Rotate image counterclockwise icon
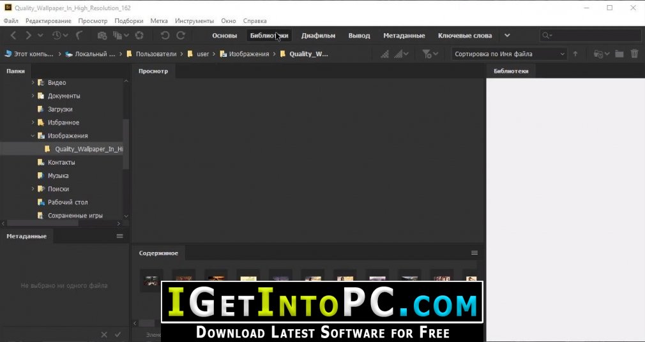Screen dimensions: 645x342 coord(165,35)
